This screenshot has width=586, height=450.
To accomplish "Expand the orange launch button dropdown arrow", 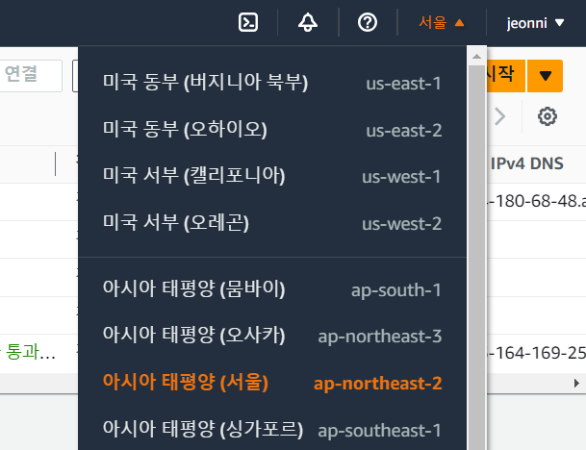I will point(545,76).
